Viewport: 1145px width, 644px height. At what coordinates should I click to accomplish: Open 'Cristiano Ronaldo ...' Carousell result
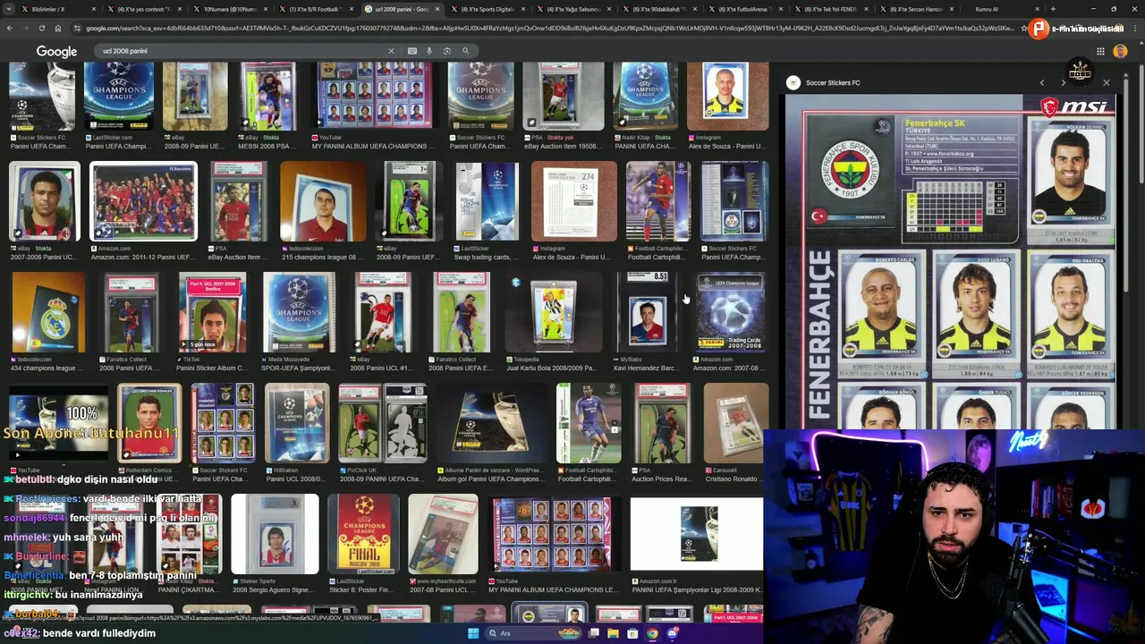[x=735, y=479]
